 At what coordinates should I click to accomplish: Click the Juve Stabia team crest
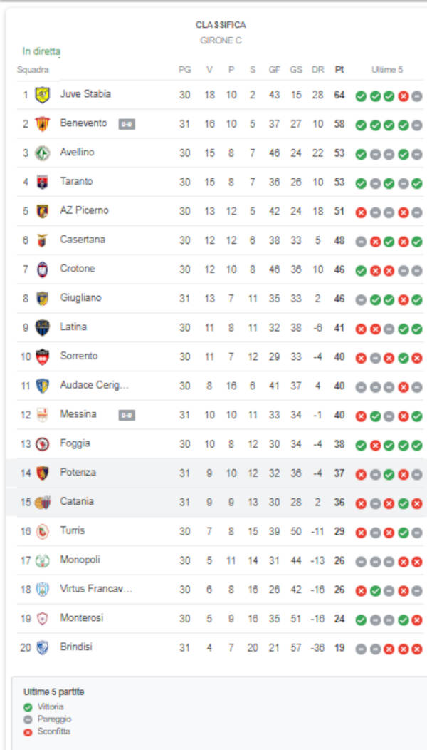point(43,95)
